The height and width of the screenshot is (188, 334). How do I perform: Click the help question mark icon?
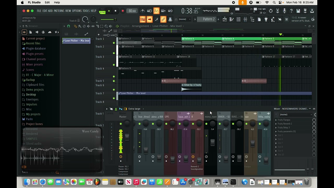291,11
